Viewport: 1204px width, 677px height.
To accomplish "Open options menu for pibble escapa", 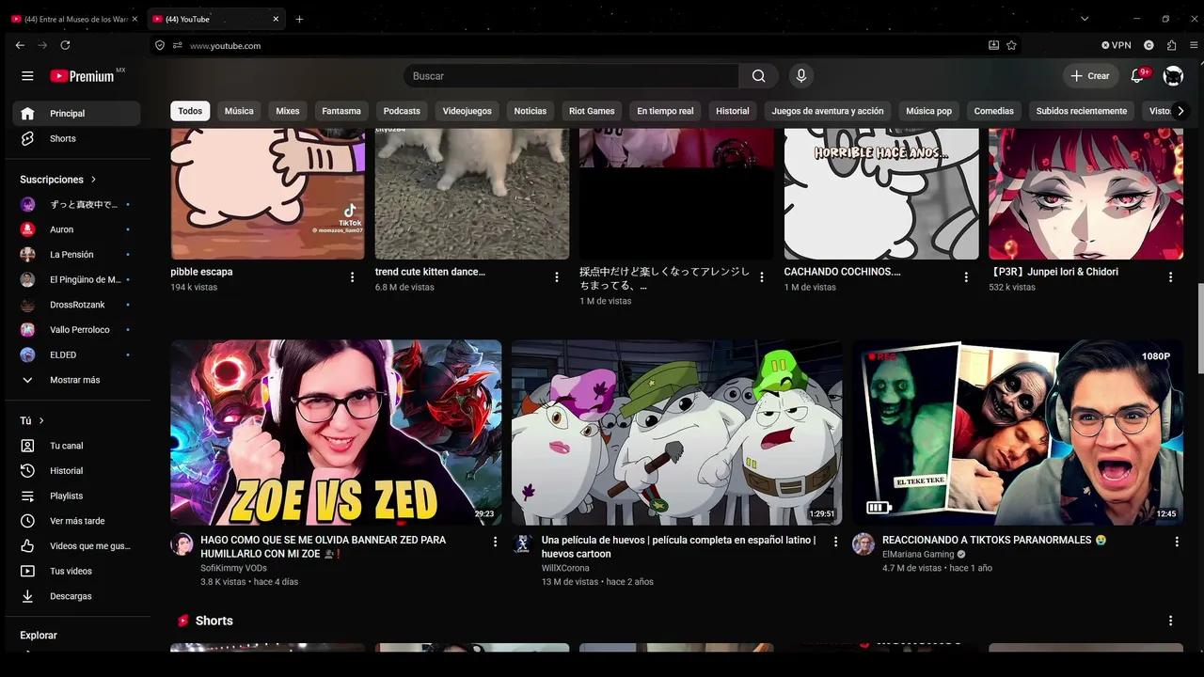I will (353, 277).
